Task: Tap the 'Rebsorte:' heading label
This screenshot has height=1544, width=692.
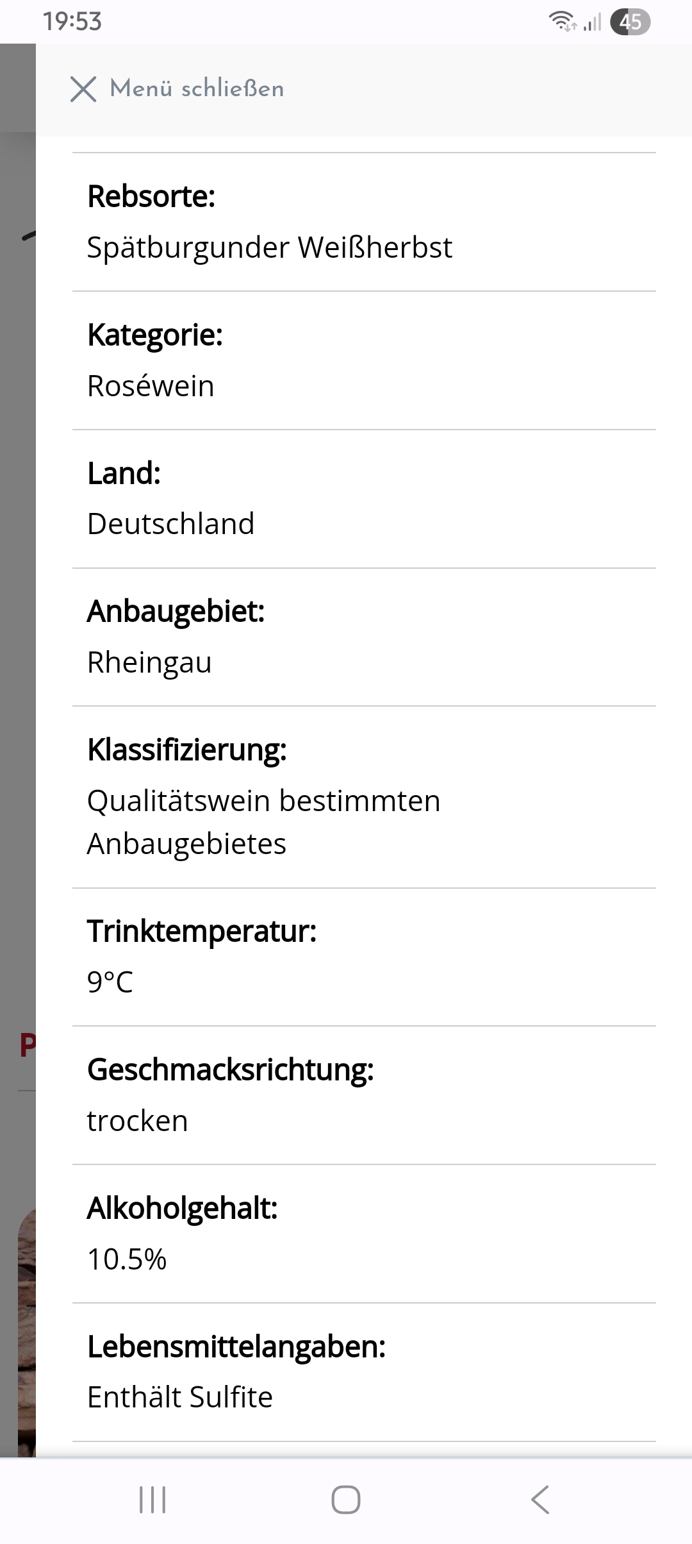Action: 151,196
